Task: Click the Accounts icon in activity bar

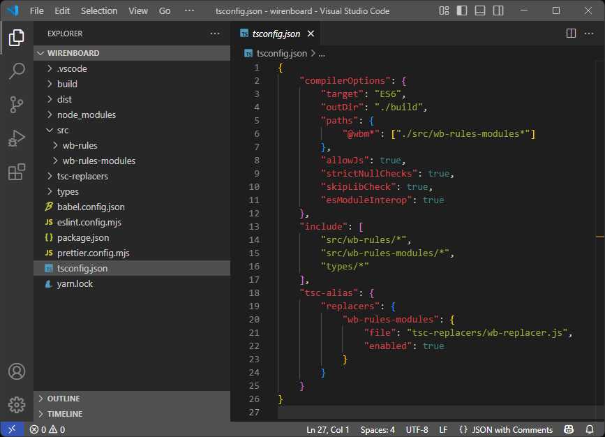Action: [x=17, y=371]
